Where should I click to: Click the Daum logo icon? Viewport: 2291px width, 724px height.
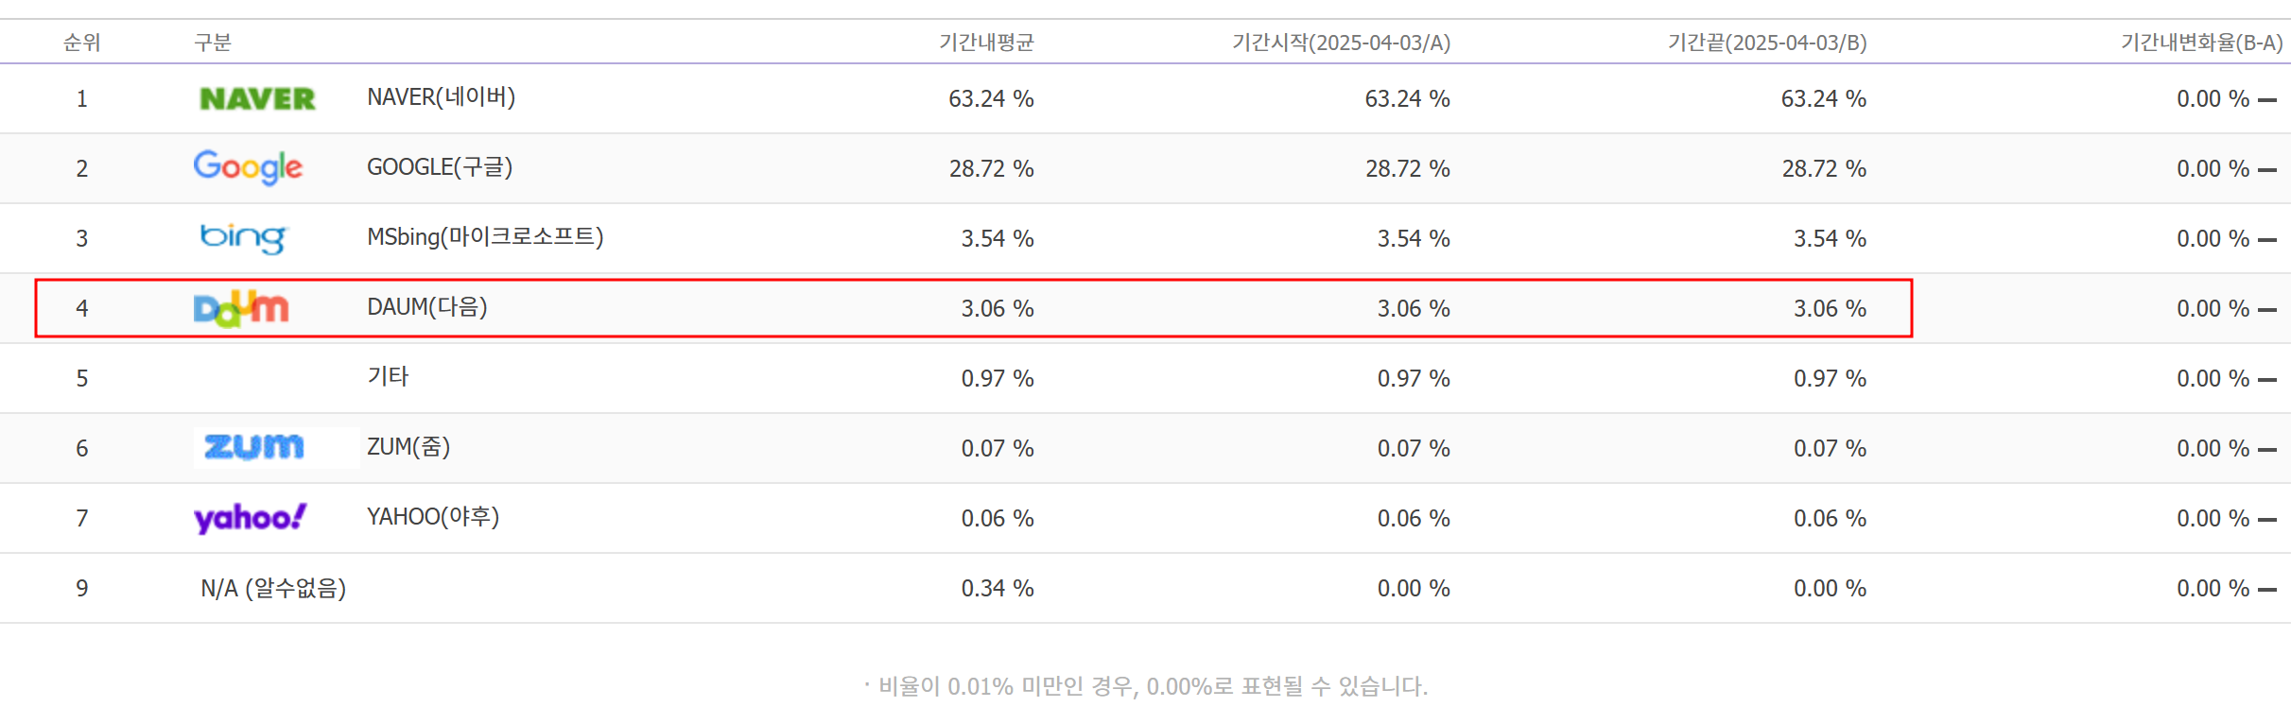241,309
